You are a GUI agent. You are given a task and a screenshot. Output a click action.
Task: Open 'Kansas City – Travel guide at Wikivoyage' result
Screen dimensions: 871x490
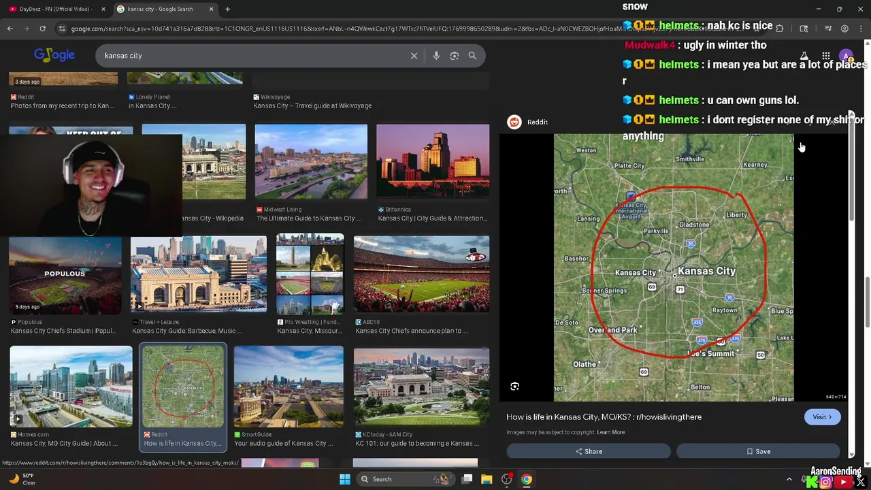[312, 106]
